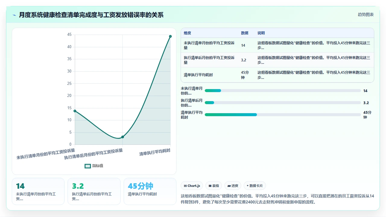
Task: Select the 进度 tag chip
Action: point(233,186)
